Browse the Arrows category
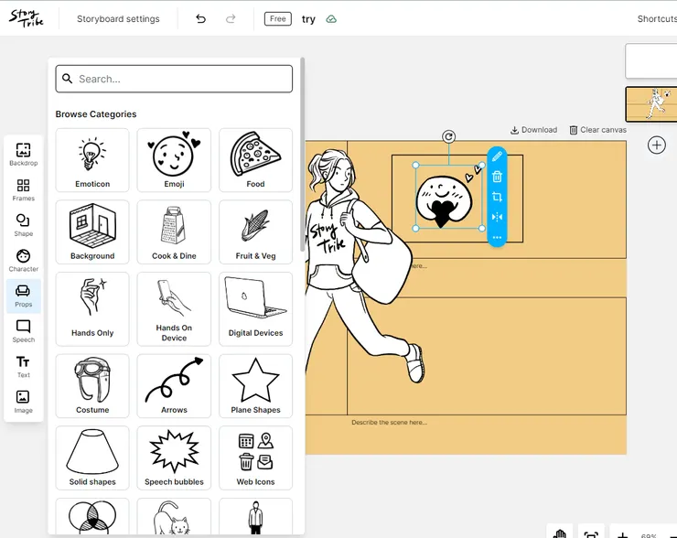Viewport: 677px width, 538px height. (x=174, y=386)
